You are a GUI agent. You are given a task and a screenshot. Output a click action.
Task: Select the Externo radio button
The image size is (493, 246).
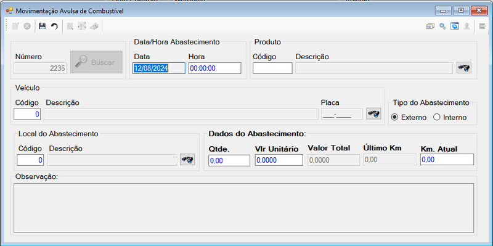click(x=394, y=117)
